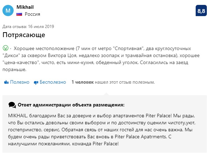
Task: Click the 8,8 rating score badge
Action: click(201, 11)
